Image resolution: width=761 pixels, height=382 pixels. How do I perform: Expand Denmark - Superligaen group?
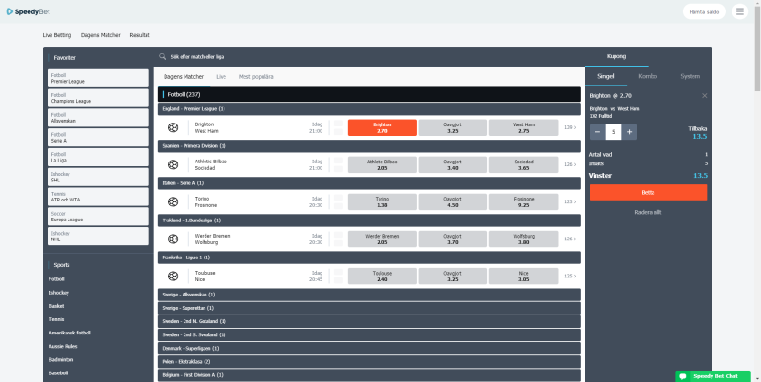[369, 348]
